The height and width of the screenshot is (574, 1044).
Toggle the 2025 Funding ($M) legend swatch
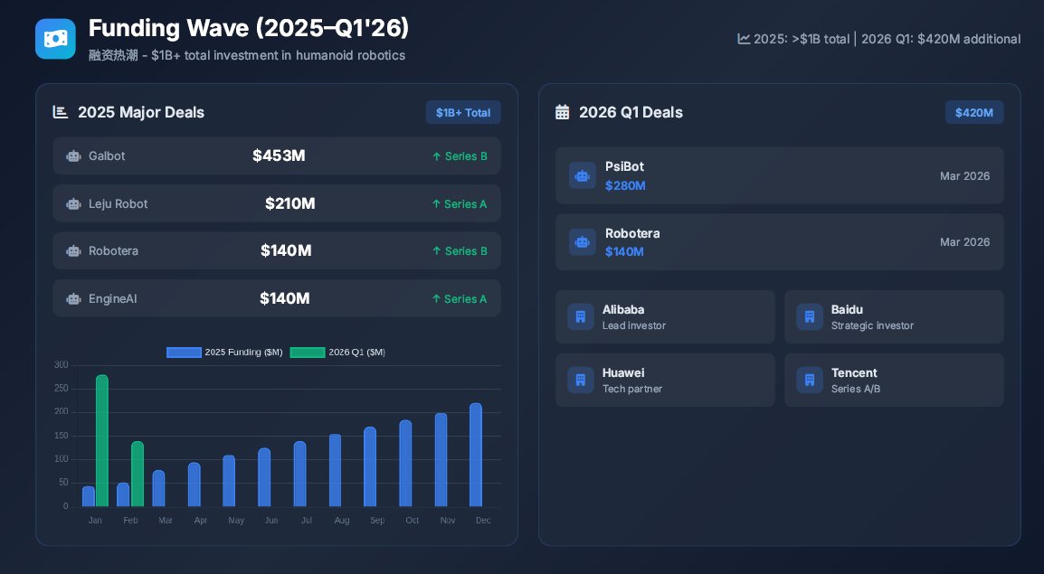tap(184, 353)
